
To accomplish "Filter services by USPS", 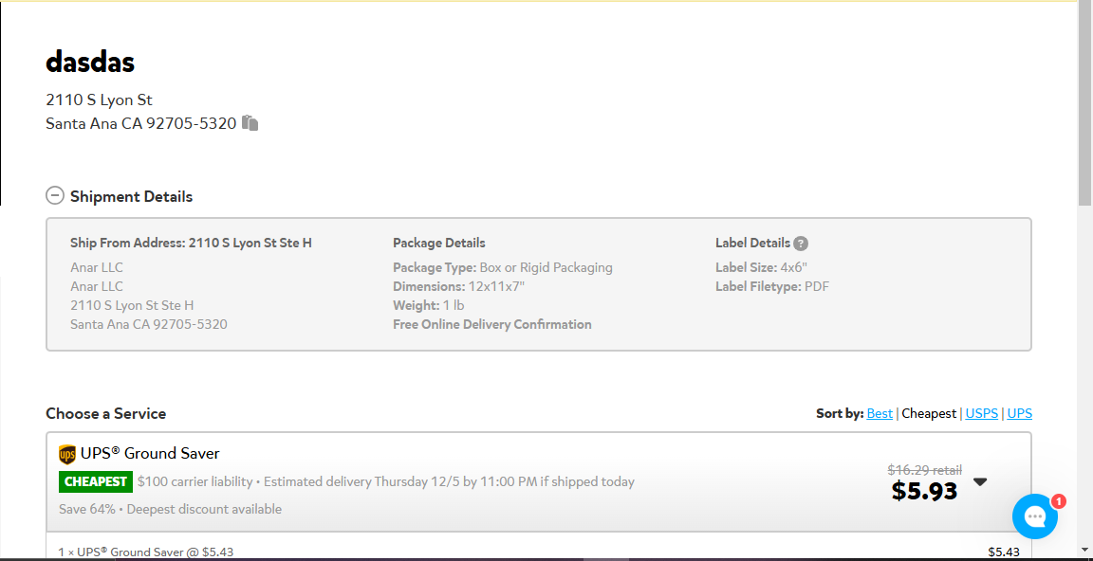I will coord(982,413).
